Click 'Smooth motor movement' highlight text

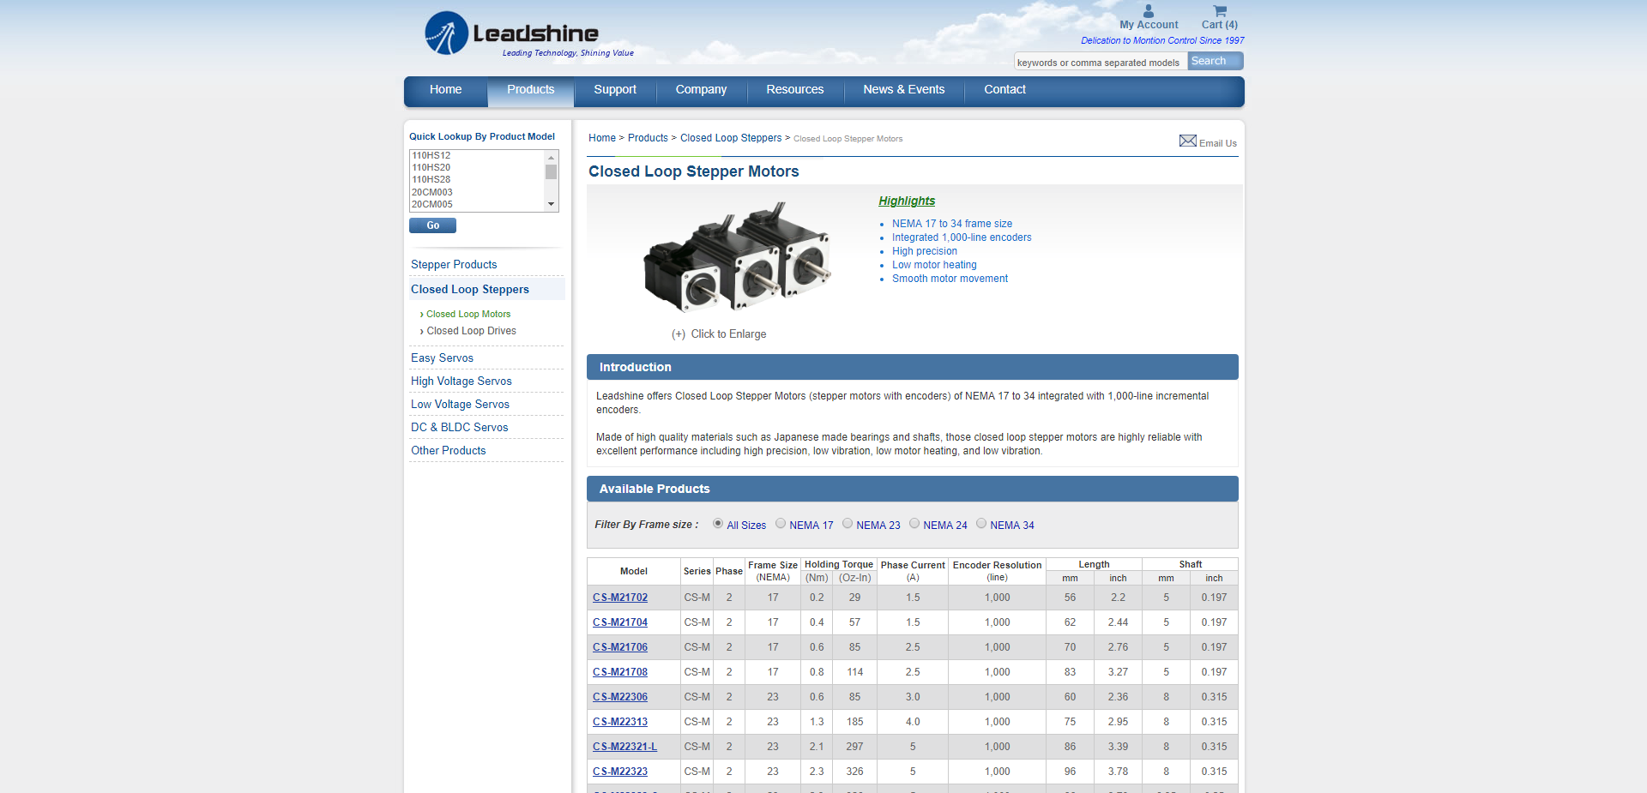tap(950, 279)
